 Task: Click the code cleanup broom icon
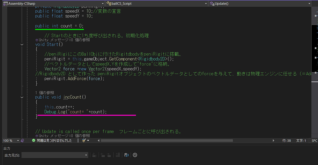84,141
